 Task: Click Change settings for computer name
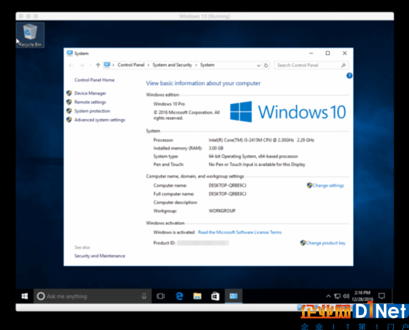(328, 186)
